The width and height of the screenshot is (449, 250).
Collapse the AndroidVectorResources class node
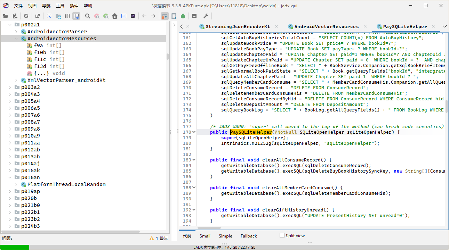pos(16,39)
